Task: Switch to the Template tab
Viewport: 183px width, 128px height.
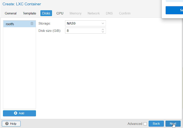Action: click(29, 13)
